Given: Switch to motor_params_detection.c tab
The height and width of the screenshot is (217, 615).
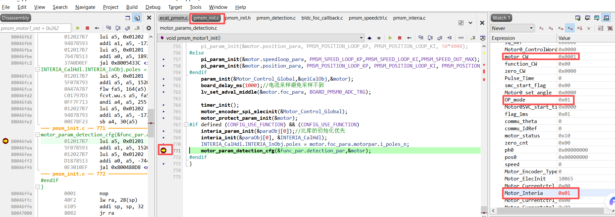Looking at the screenshot, I should click(x=188, y=28).
